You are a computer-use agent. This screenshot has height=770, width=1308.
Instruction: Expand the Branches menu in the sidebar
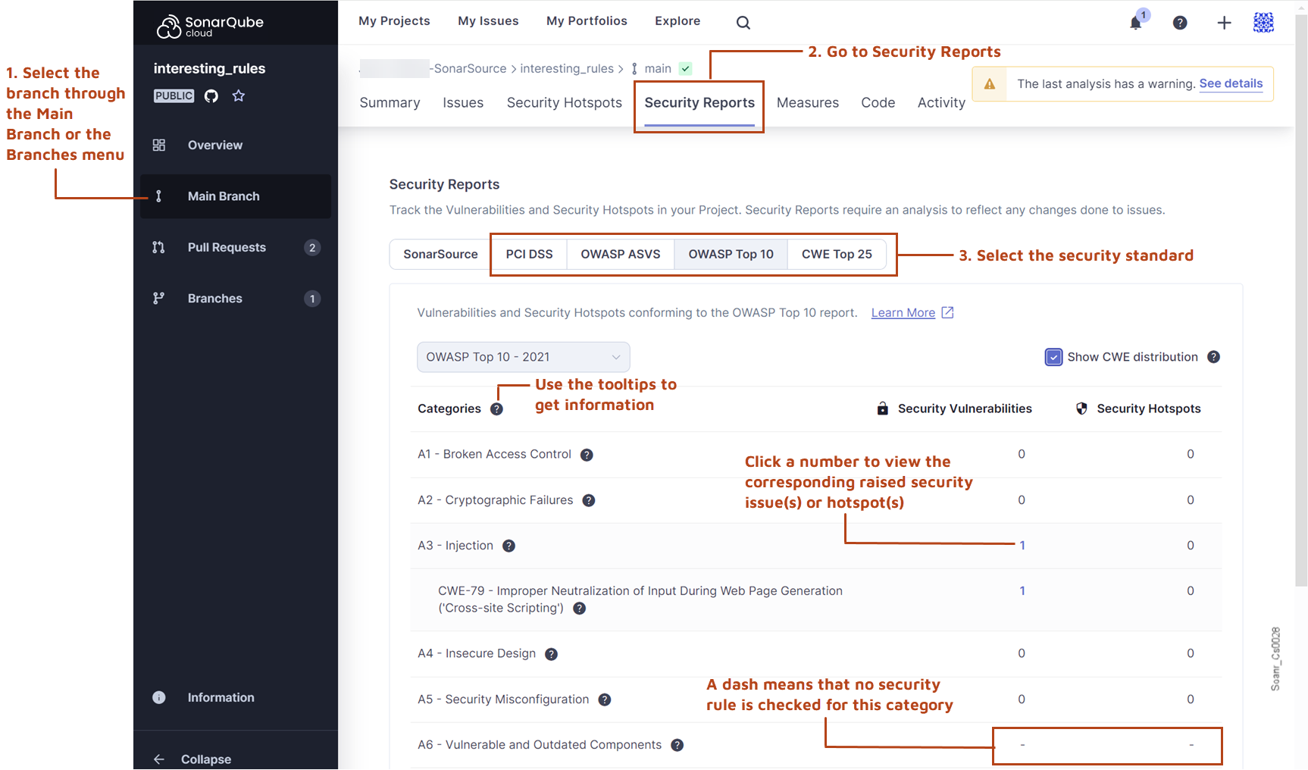(214, 298)
